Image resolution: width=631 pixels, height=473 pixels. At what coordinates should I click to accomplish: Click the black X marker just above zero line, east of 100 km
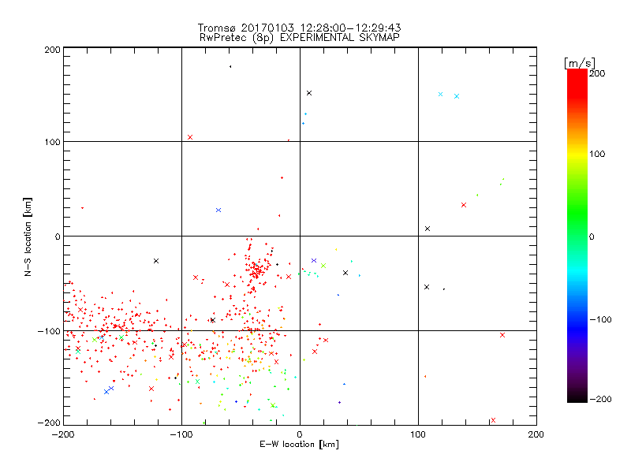(428, 229)
